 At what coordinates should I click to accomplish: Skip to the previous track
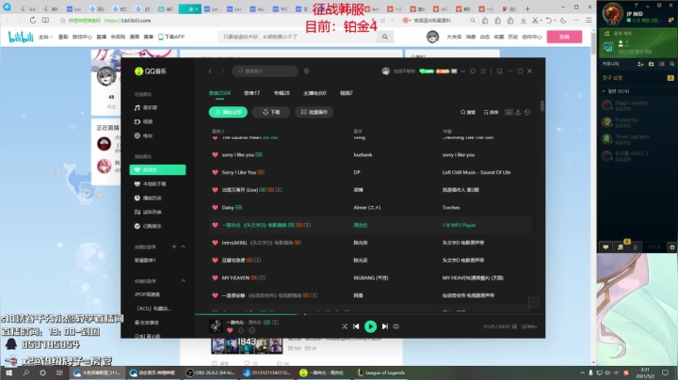pyautogui.click(x=356, y=326)
